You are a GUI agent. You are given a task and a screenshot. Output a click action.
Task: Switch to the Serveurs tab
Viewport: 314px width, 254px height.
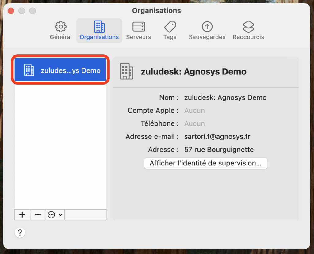coord(139,31)
